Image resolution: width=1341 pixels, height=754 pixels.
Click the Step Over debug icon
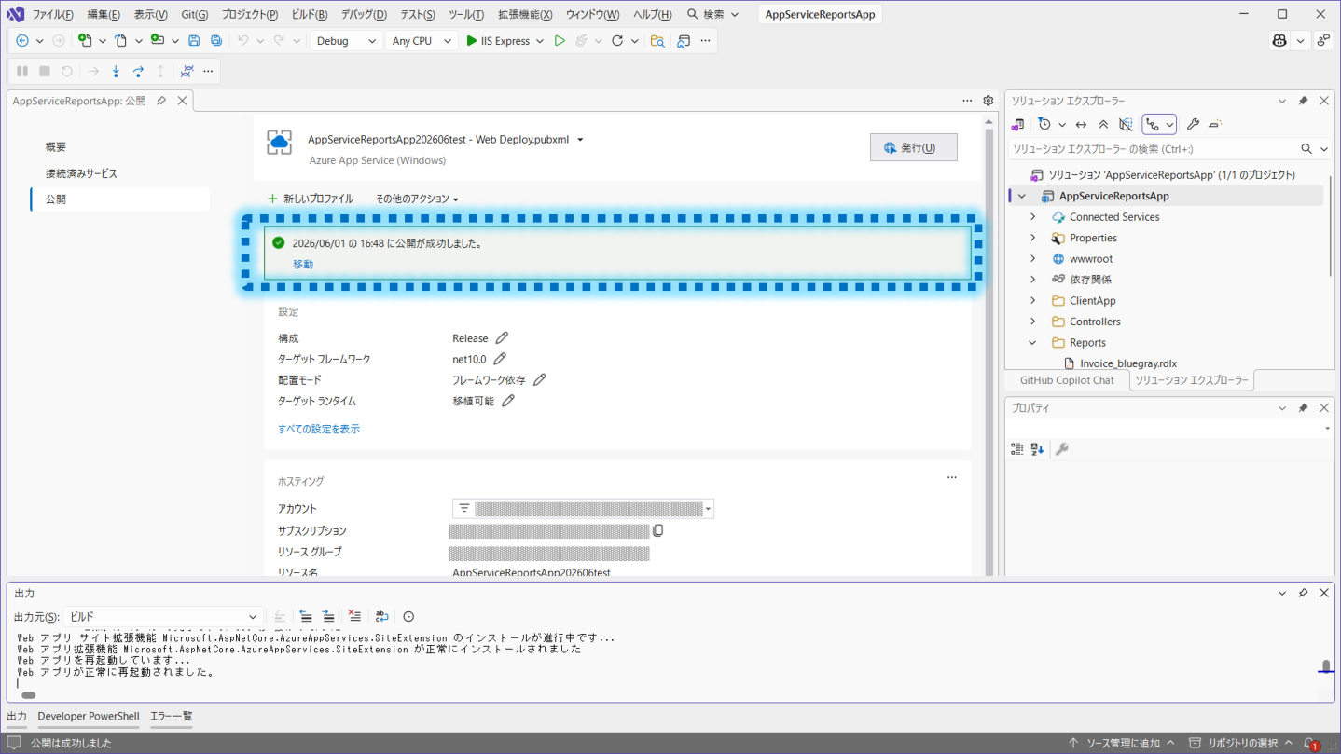[x=138, y=71]
